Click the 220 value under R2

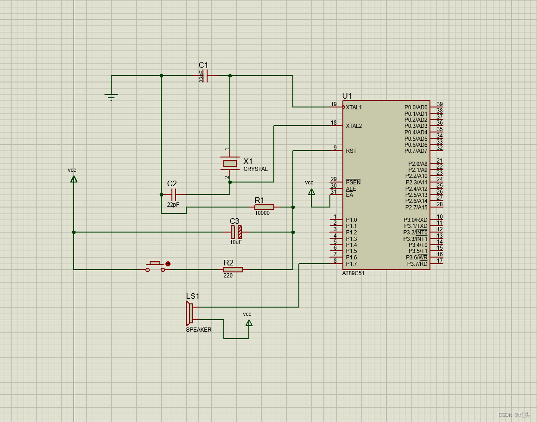(x=228, y=276)
